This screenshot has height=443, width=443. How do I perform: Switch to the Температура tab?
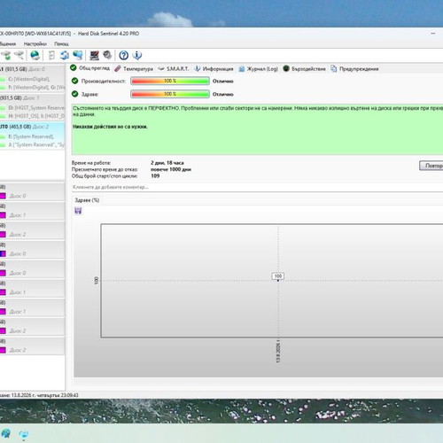[134, 69]
